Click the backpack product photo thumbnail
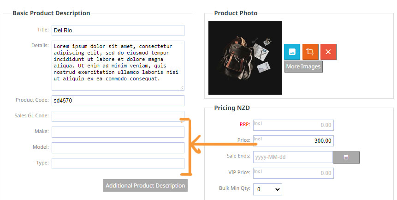Screen dimensions: 397x200 pos(245,58)
